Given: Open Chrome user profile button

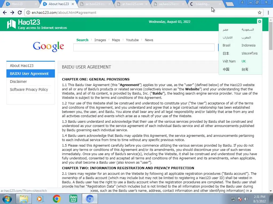Looking at the screenshot, I should pos(242,2).
